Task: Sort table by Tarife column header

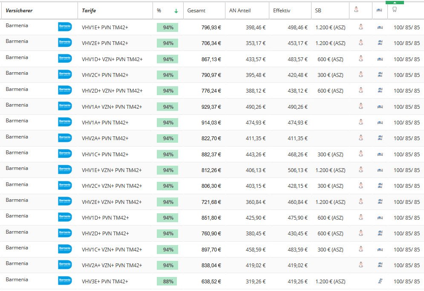Action: (x=89, y=10)
